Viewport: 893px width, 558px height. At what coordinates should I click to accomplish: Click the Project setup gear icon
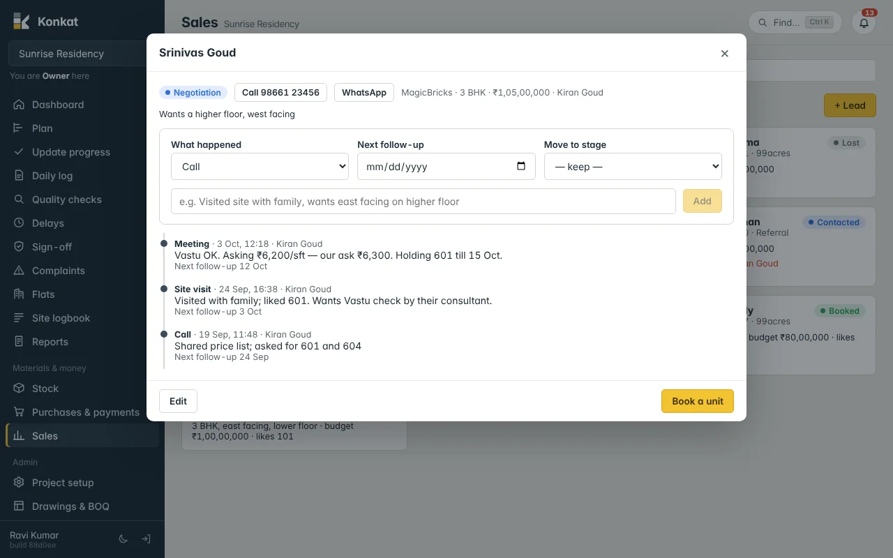click(x=19, y=483)
